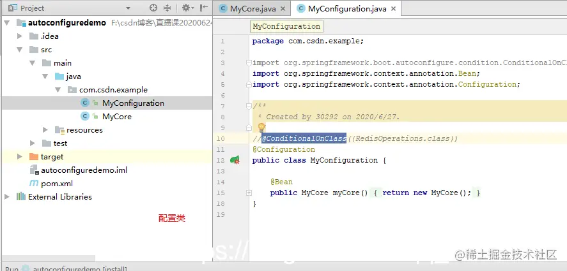The height and width of the screenshot is (271, 567).
Task: Click the import line for Bean annotation
Action: [x=366, y=73]
